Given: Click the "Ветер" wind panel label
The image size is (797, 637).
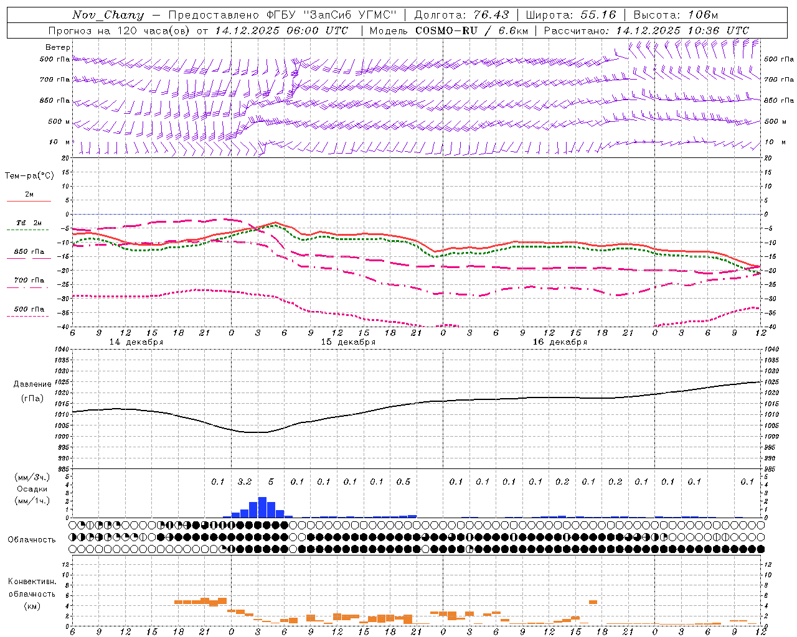Looking at the screenshot, I should [x=58, y=47].
